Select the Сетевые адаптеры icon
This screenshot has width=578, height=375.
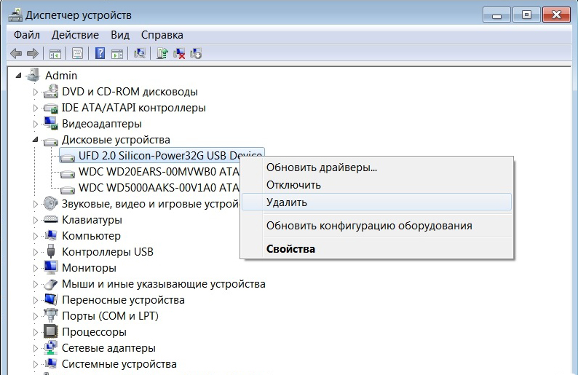(51, 347)
